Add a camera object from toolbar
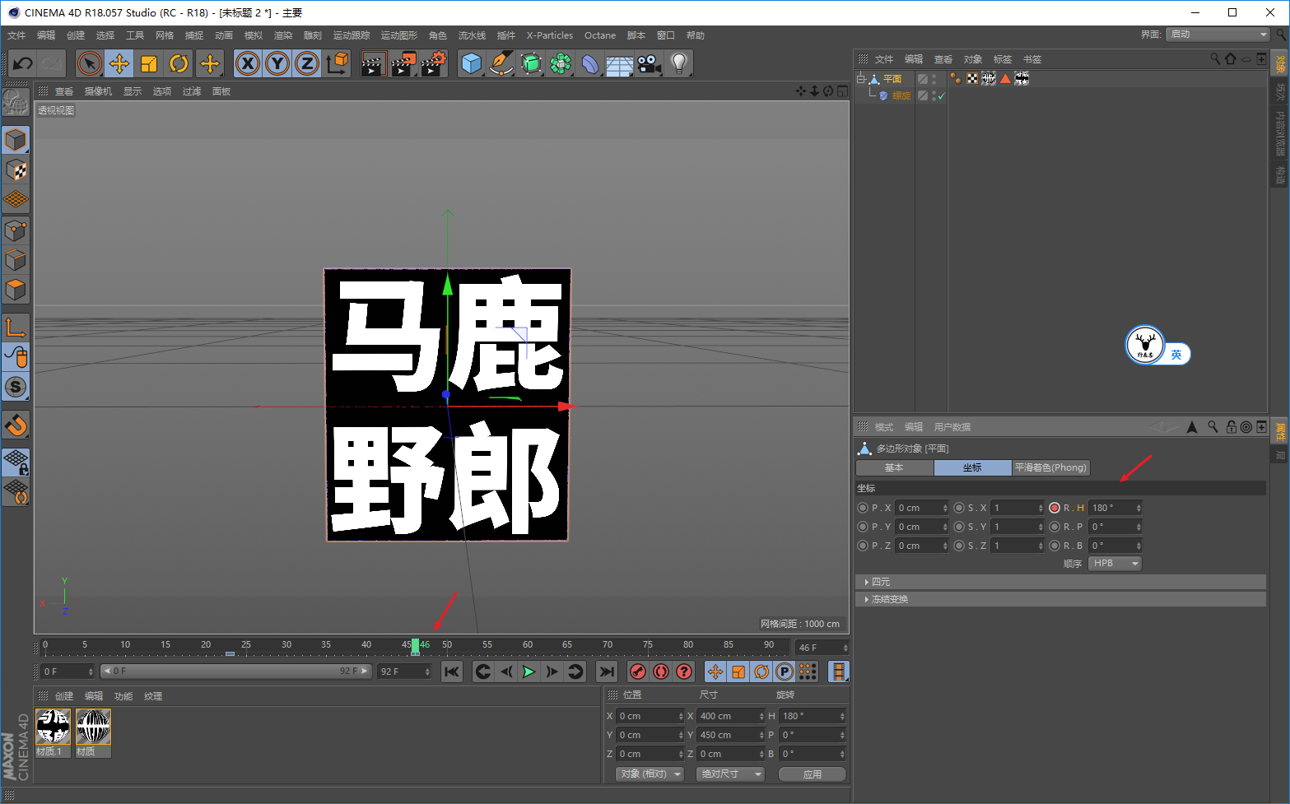 (x=650, y=63)
